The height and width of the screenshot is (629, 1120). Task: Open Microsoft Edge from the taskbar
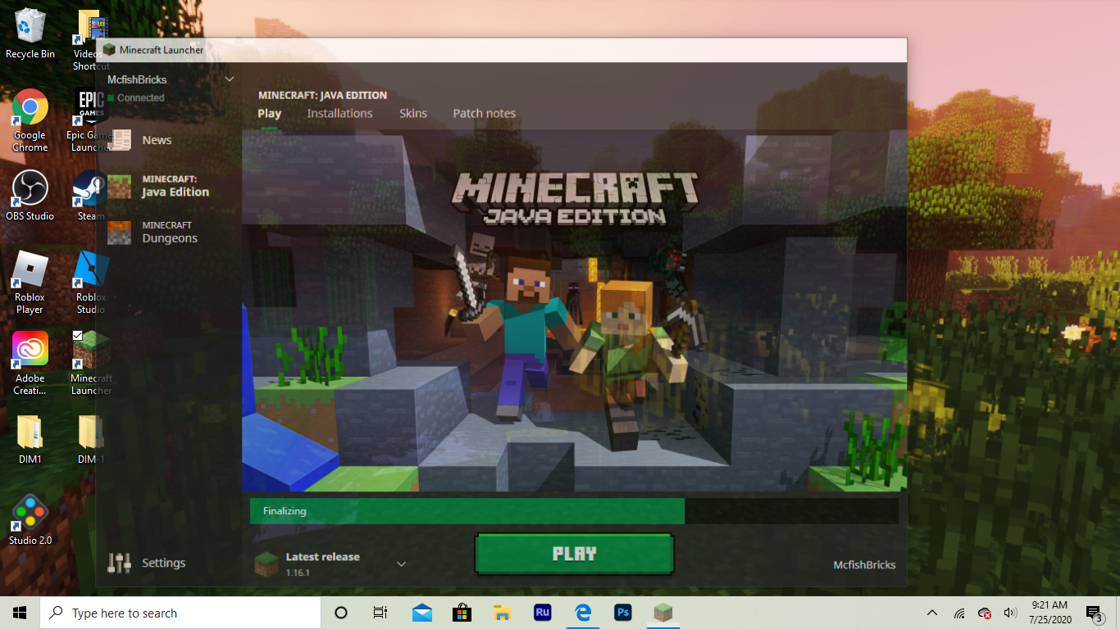(x=583, y=613)
